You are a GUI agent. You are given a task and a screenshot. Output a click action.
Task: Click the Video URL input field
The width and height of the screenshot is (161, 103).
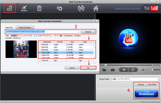[42, 32]
